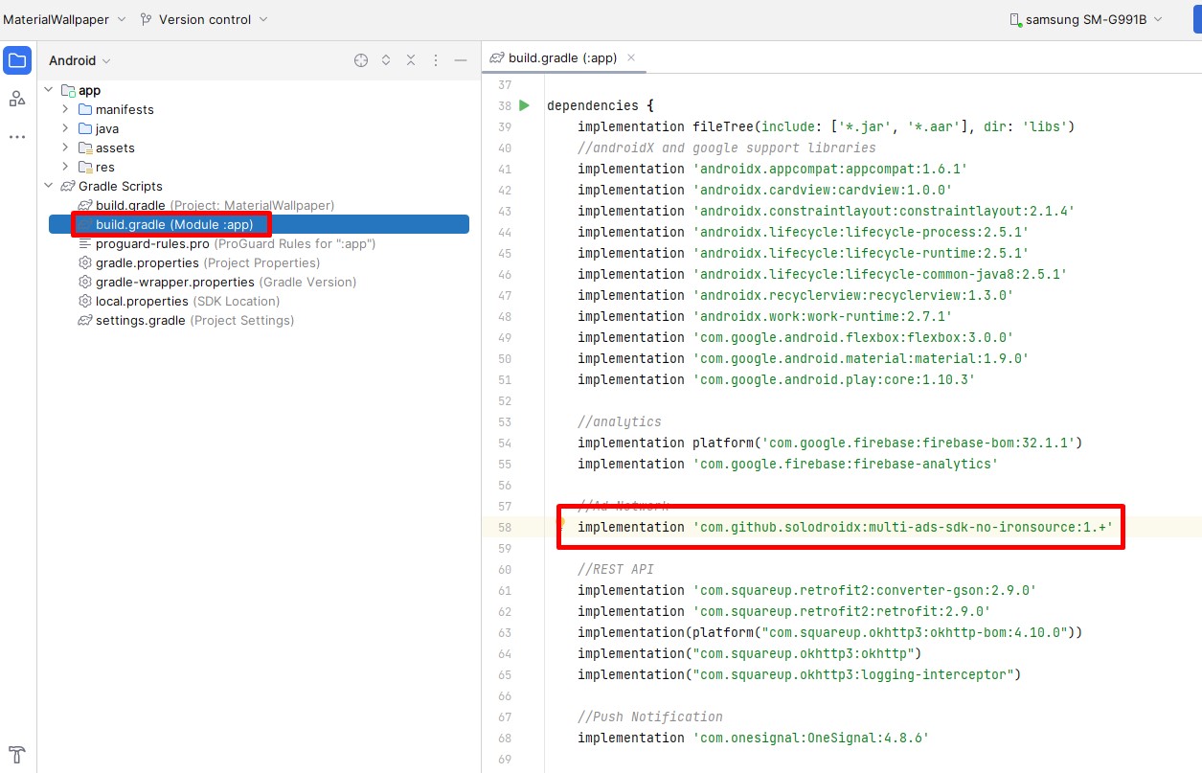Open local.properties (SDK Location)

click(x=179, y=301)
